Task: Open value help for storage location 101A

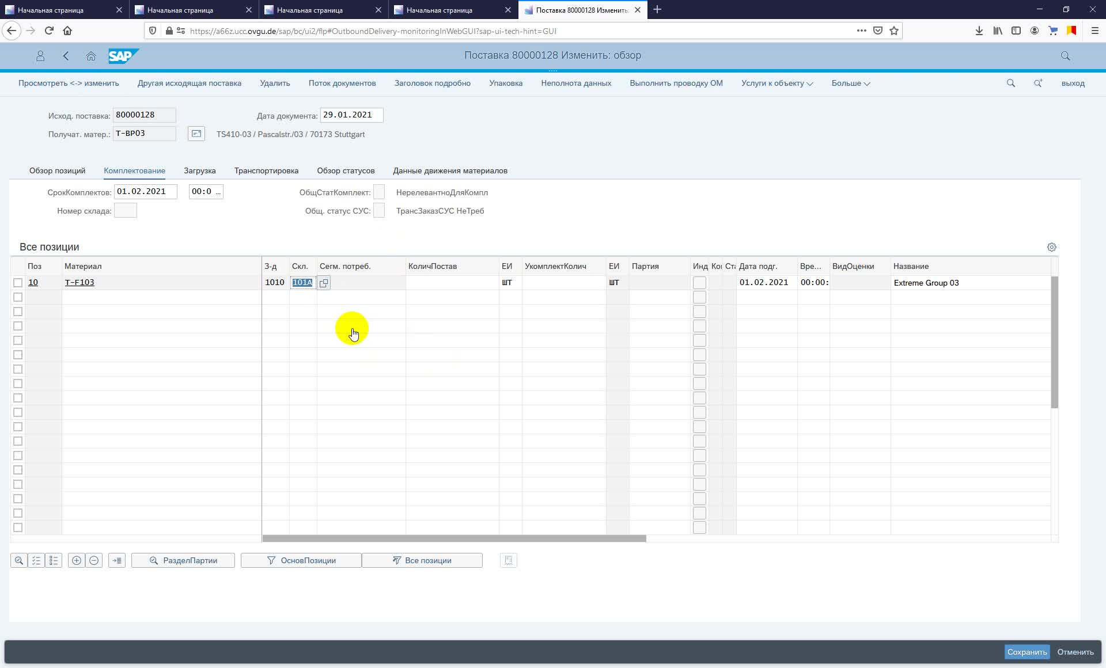Action: coord(324,283)
